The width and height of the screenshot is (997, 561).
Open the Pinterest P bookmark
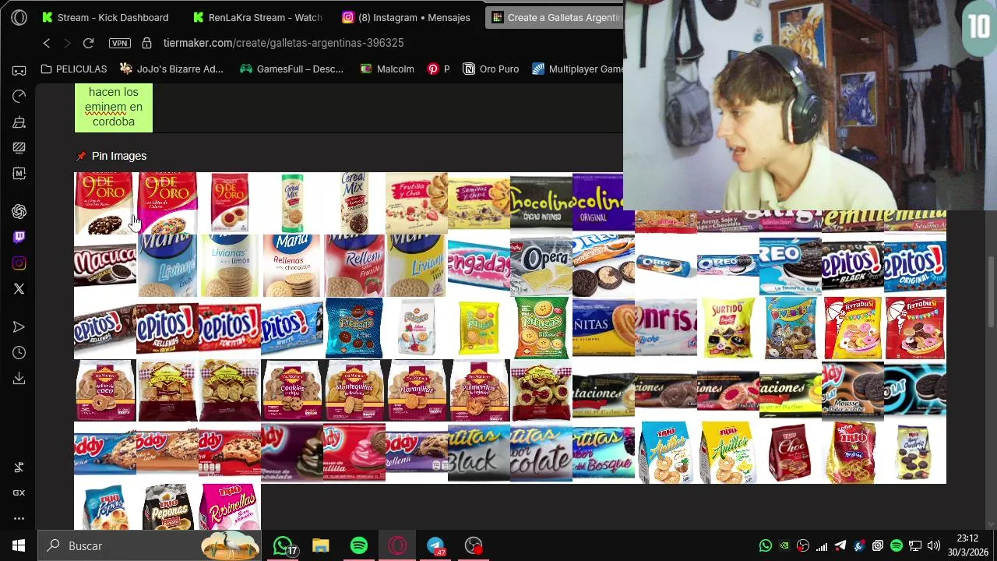439,69
